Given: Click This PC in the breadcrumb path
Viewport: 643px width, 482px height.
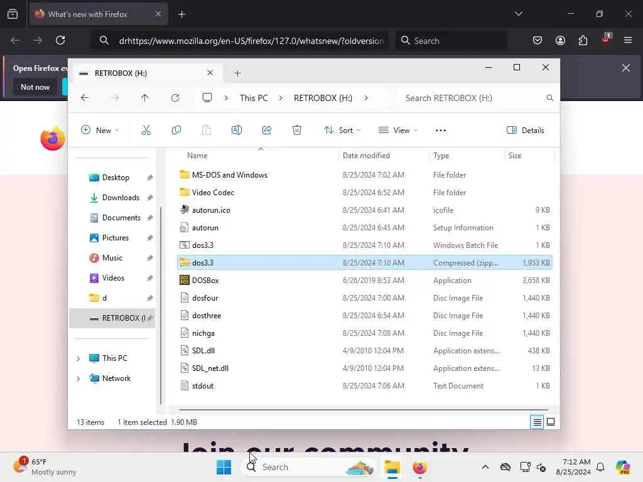Looking at the screenshot, I should (x=254, y=98).
